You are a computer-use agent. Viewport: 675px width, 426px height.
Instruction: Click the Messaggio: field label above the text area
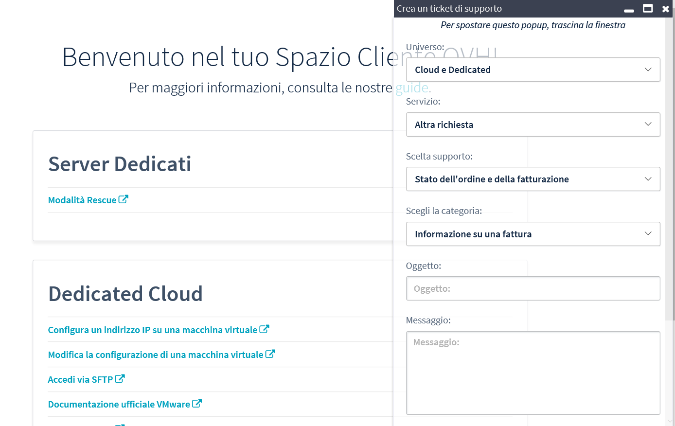(x=428, y=320)
